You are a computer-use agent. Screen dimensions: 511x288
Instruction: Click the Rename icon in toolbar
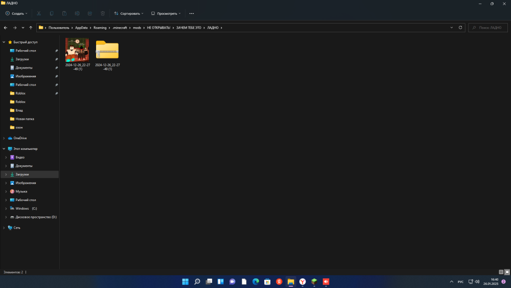(77, 13)
